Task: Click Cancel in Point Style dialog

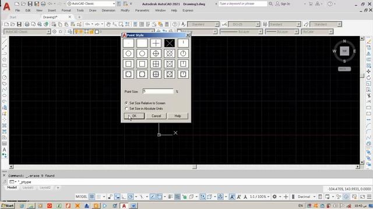Action: (x=156, y=116)
